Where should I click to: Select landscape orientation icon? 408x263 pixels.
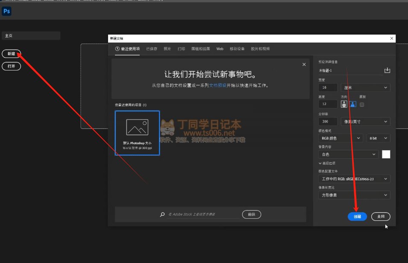coord(353,104)
